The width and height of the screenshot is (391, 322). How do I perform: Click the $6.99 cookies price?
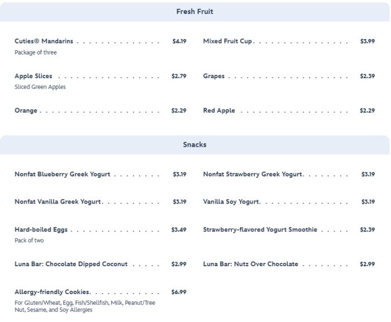[x=179, y=292]
